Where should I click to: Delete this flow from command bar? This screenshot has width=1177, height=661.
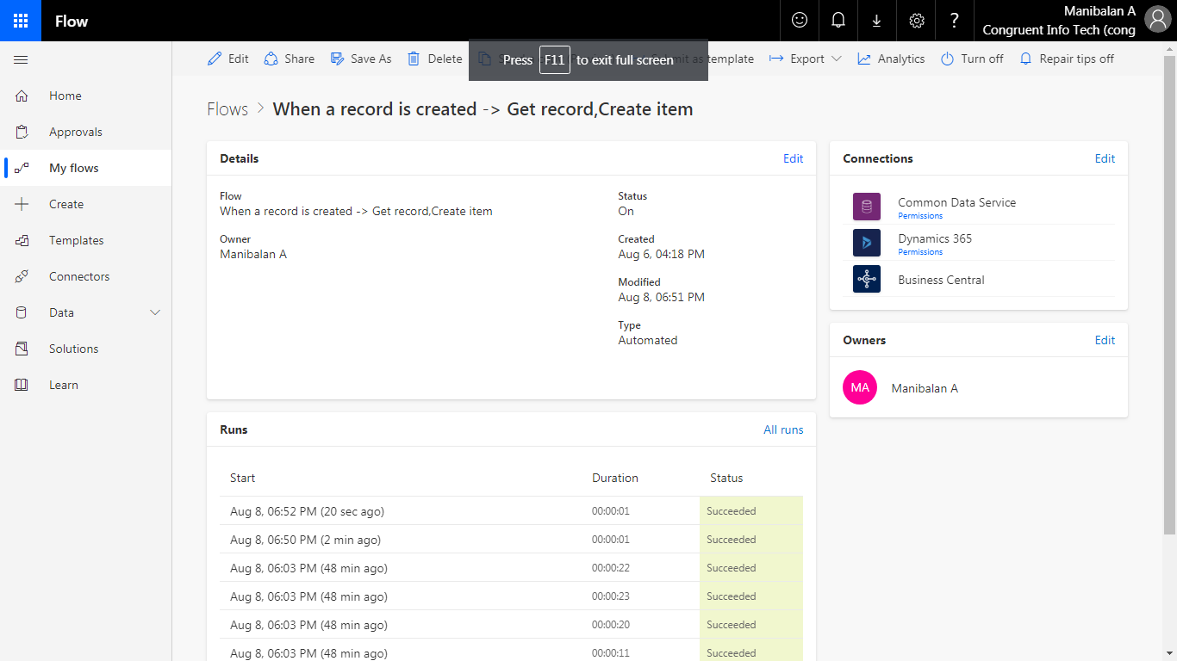pyautogui.click(x=435, y=59)
